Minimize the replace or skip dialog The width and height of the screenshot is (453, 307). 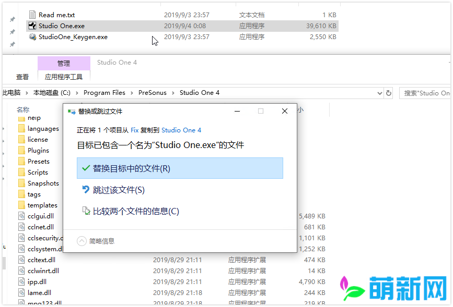pyautogui.click(x=237, y=111)
